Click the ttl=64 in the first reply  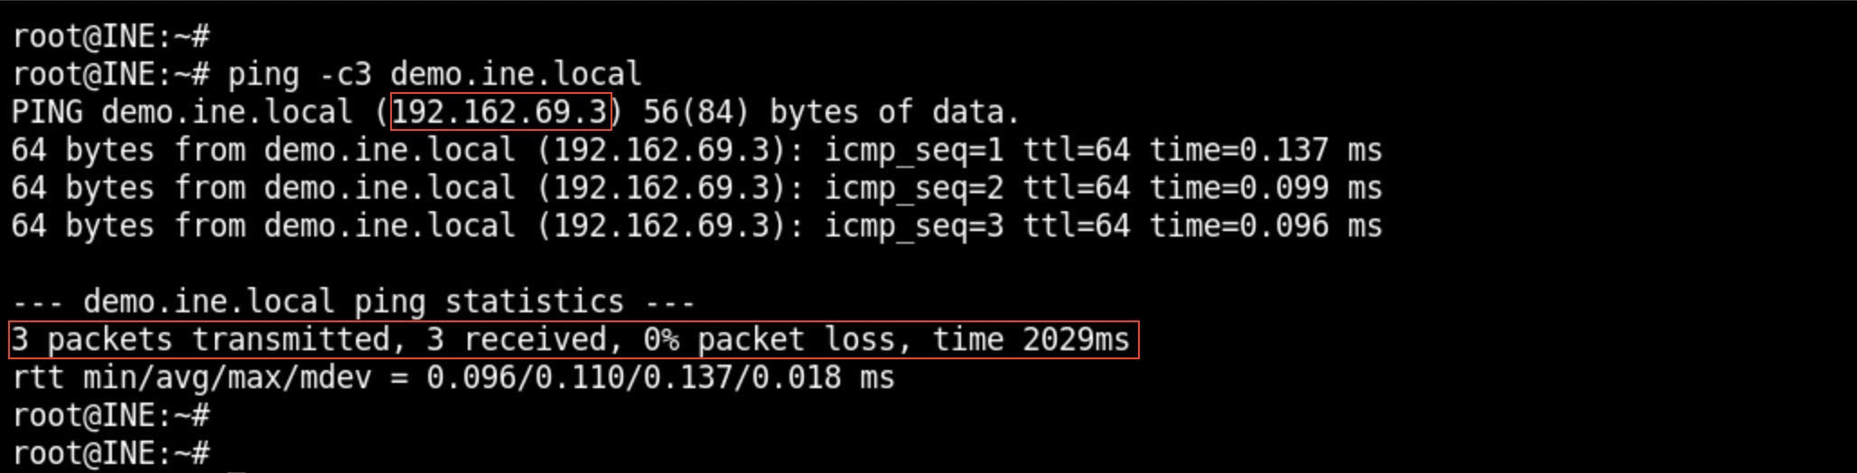tap(1076, 150)
